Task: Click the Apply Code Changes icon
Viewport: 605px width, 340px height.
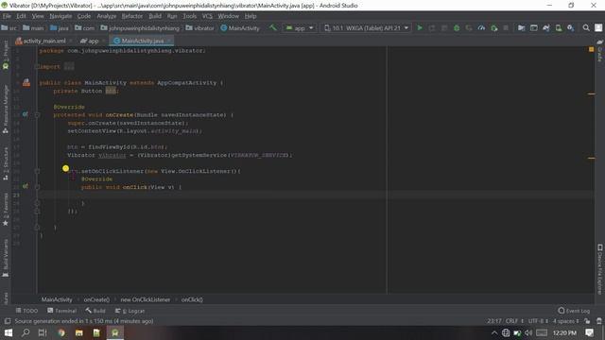Action: click(x=444, y=27)
